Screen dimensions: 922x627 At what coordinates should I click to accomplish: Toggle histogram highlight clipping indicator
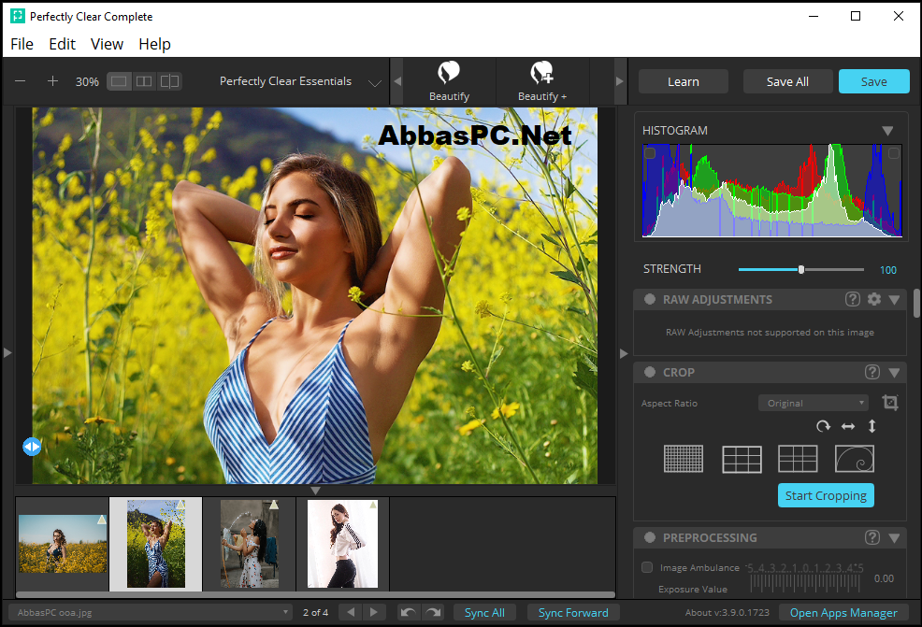[894, 153]
